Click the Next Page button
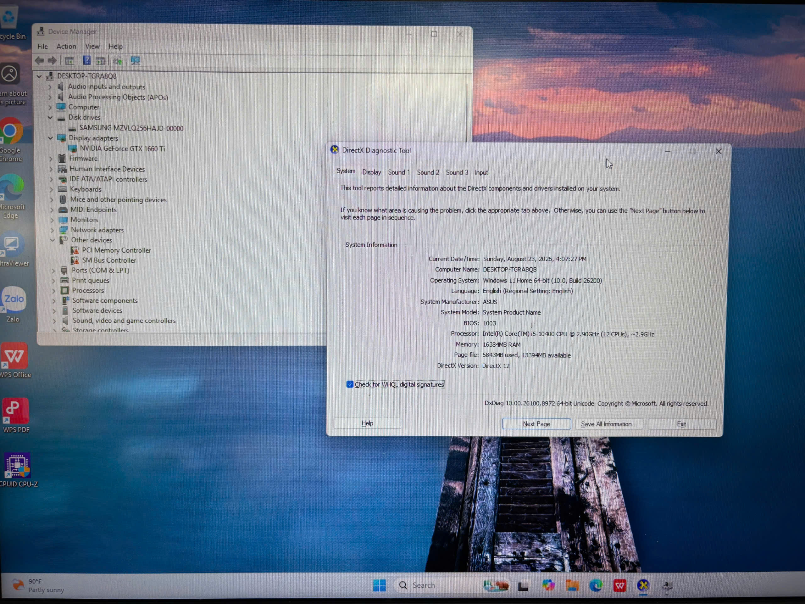Image resolution: width=805 pixels, height=604 pixels. (x=536, y=424)
